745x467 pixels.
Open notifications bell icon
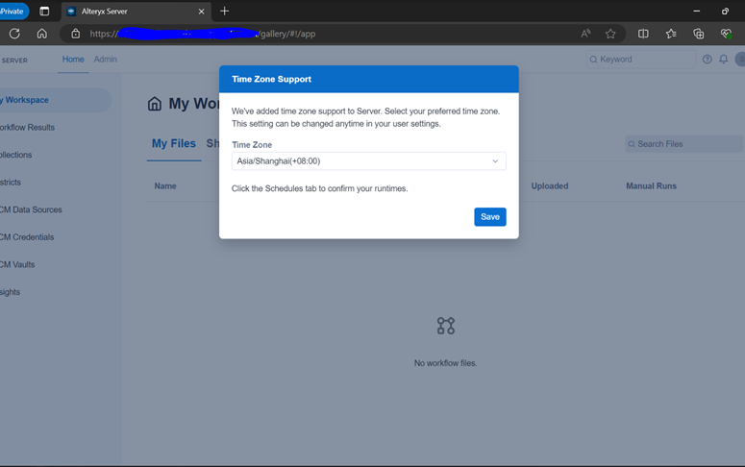pos(723,60)
